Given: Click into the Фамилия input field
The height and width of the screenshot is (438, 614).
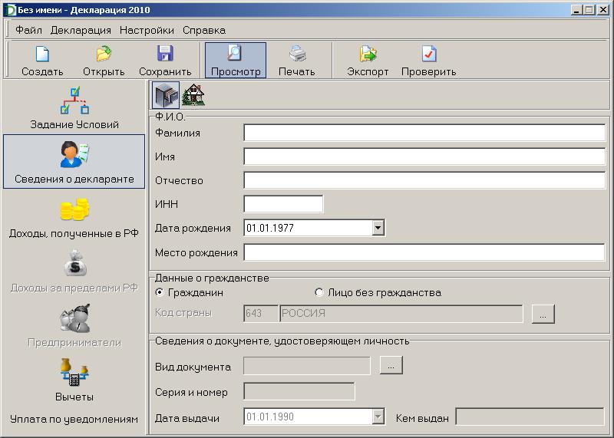Looking at the screenshot, I should click(424, 133).
